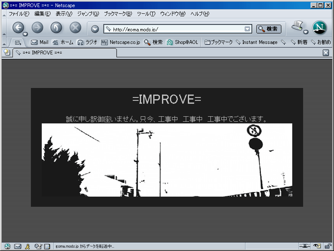Click the unlabeled tag bookmark after Instant Message

[283, 42]
